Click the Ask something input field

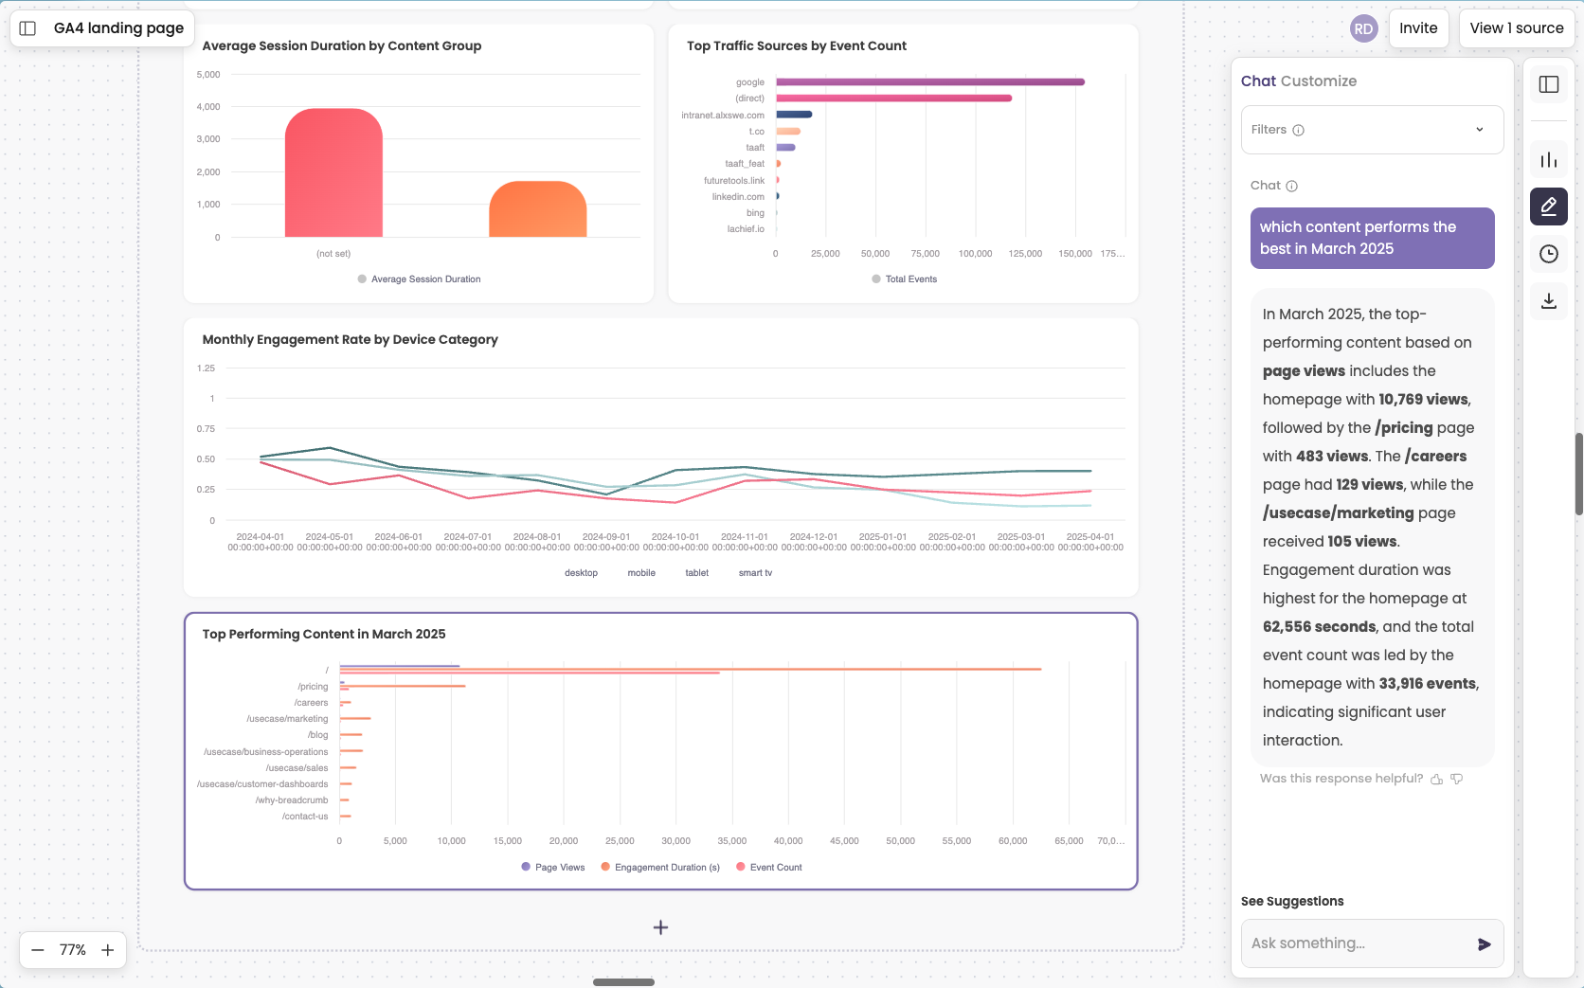click(x=1355, y=943)
